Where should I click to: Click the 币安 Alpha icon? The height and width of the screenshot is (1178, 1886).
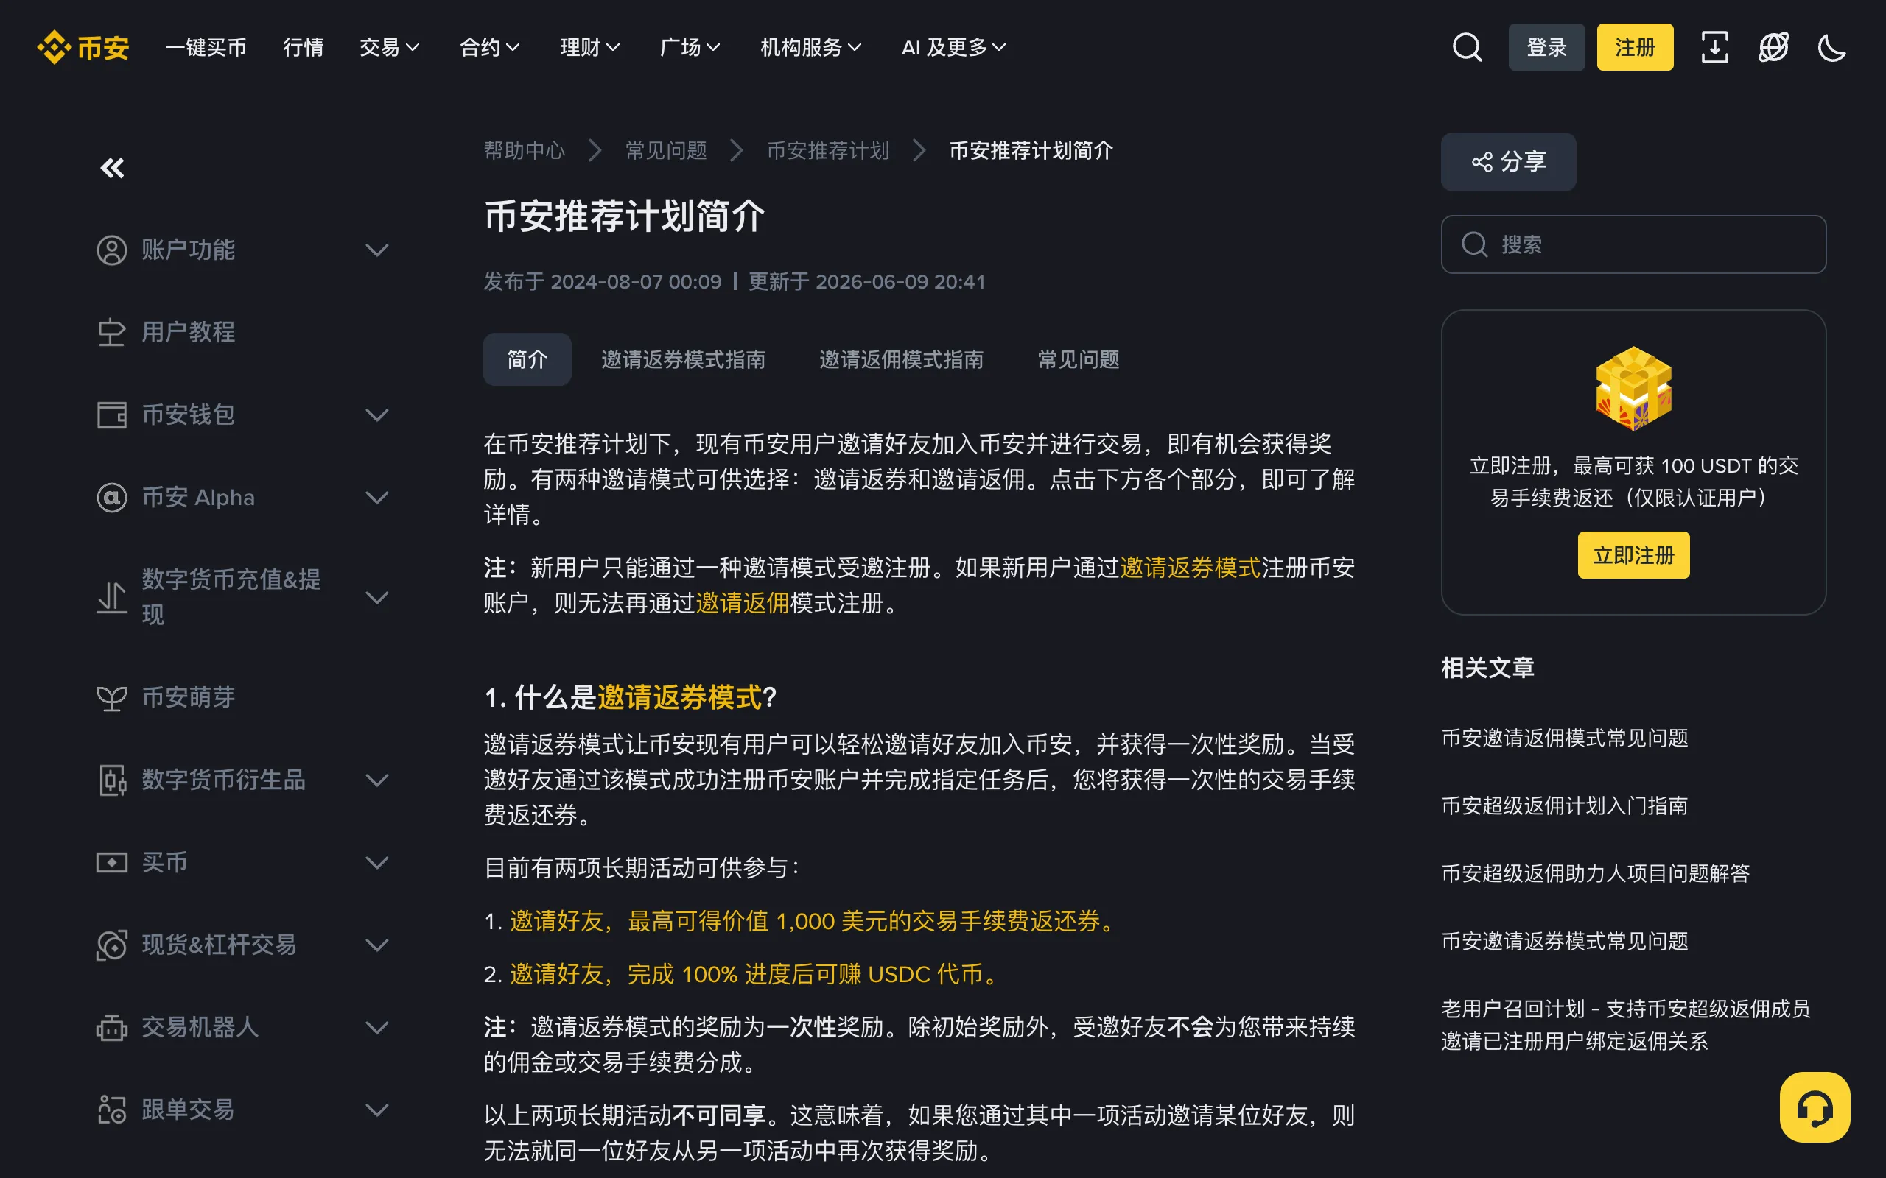[x=111, y=497]
